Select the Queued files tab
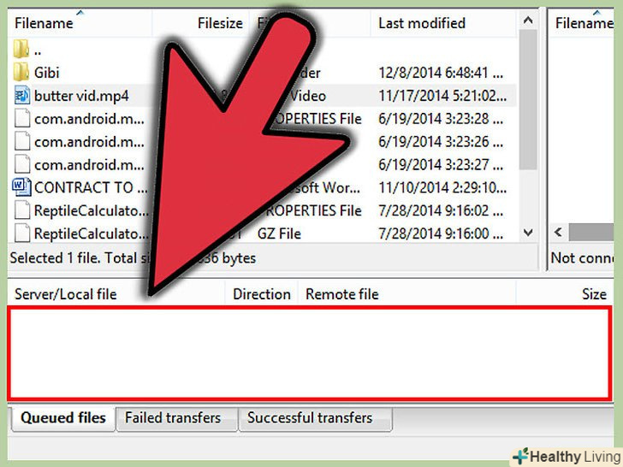Screen dimensions: 623x467 pos(63,418)
